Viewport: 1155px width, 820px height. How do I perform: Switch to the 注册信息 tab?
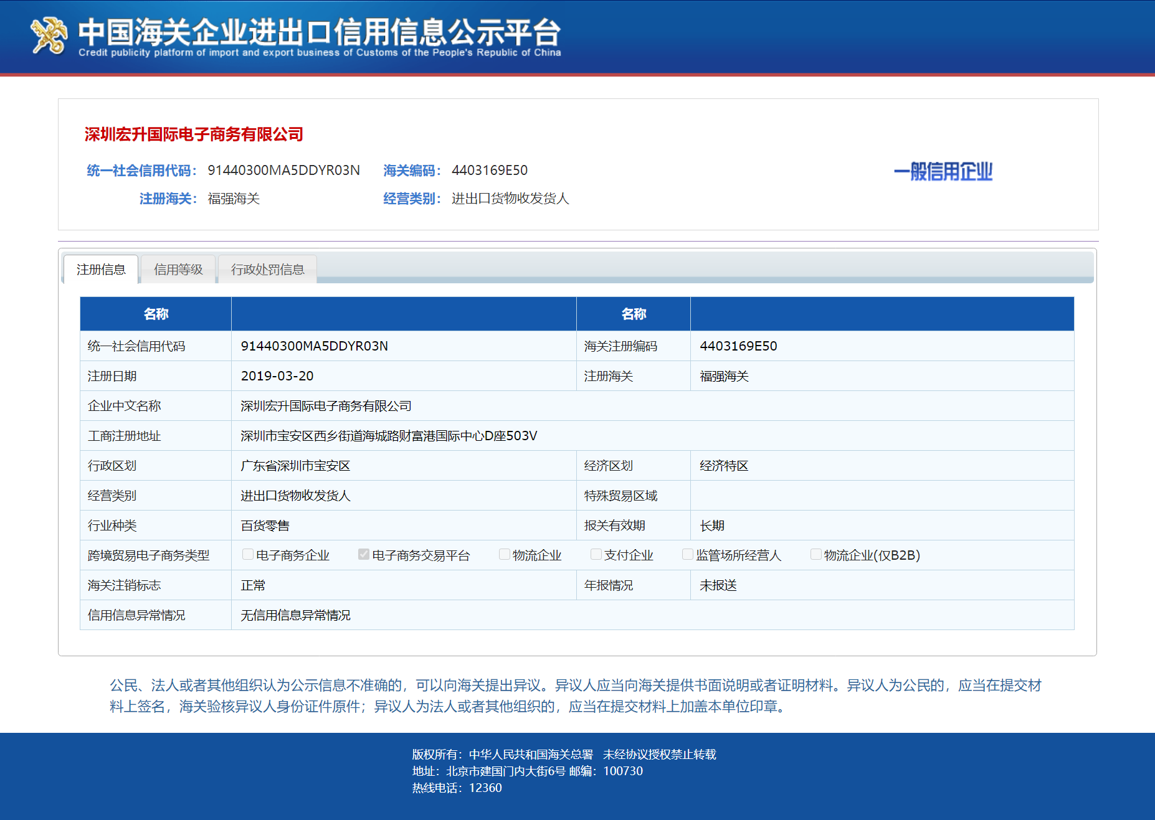tap(101, 269)
